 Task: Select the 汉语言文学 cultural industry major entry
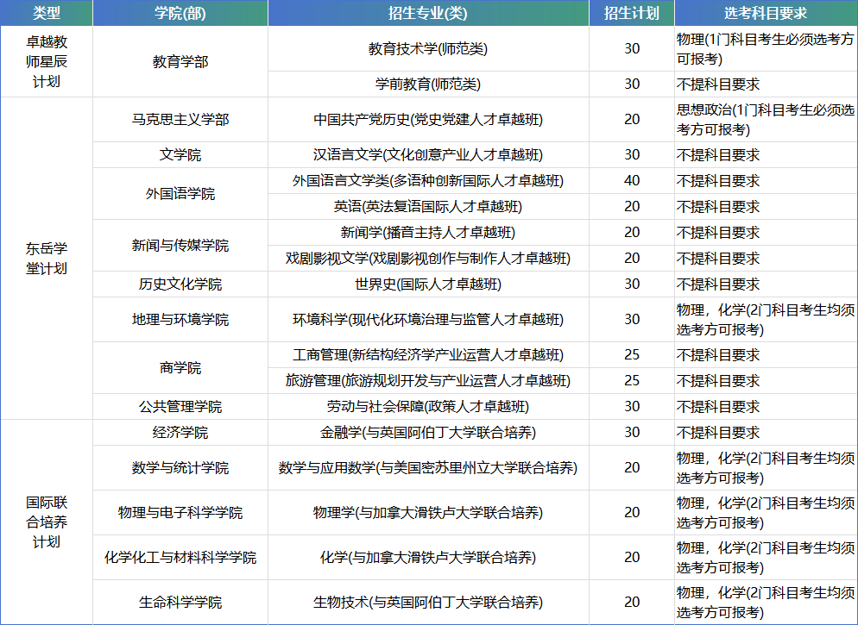click(428, 153)
